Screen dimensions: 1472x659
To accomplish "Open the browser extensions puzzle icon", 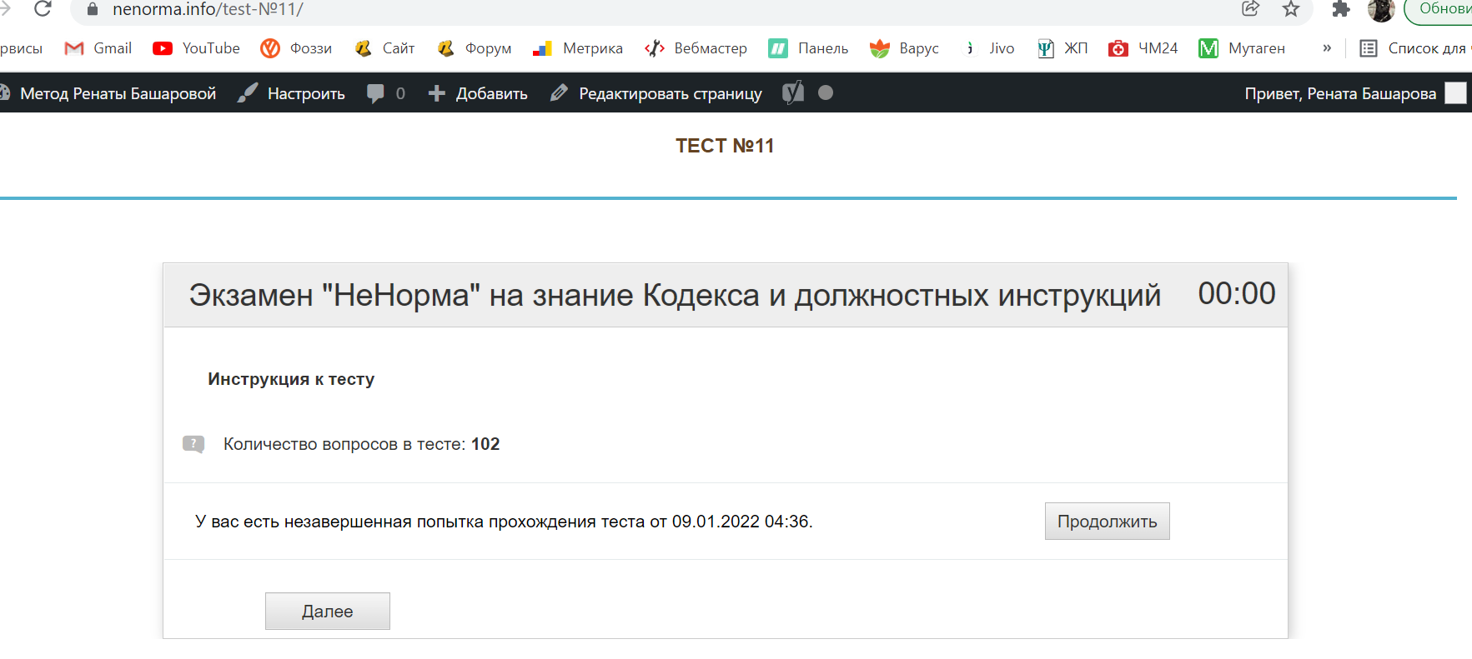I will 1340,9.
